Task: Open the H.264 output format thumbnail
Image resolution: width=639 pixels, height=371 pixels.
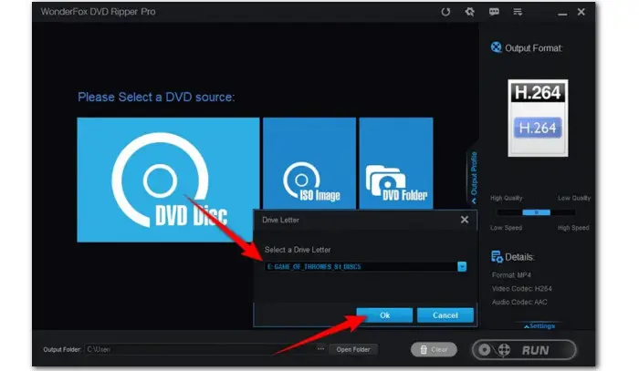Action: [538, 118]
